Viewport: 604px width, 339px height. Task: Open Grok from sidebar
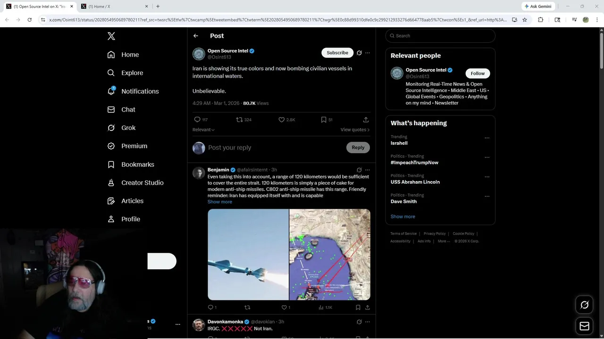121,128
